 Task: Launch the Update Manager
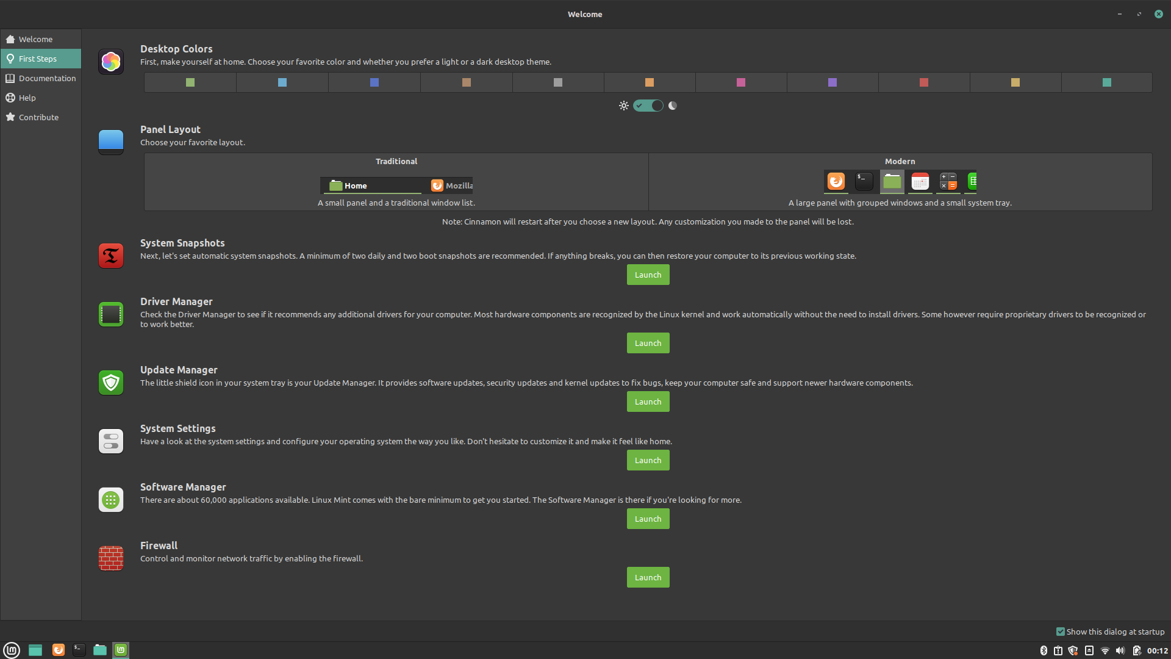tap(648, 402)
